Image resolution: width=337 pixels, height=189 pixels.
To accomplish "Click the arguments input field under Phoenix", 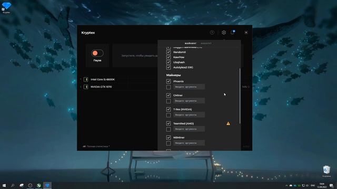I will coord(189,87).
